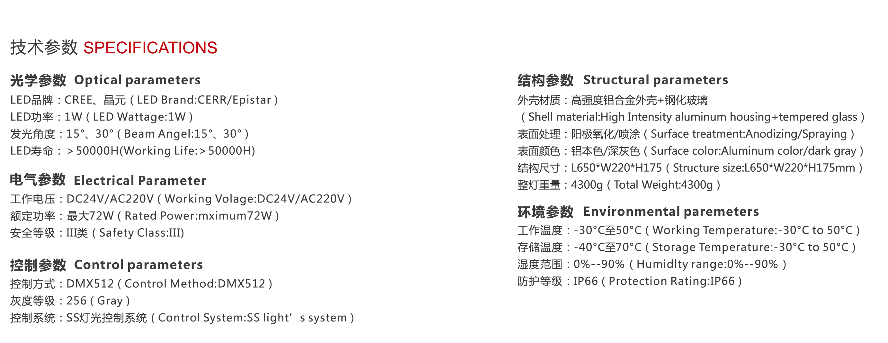Select the Shell material aluminum housing line

pos(691,117)
